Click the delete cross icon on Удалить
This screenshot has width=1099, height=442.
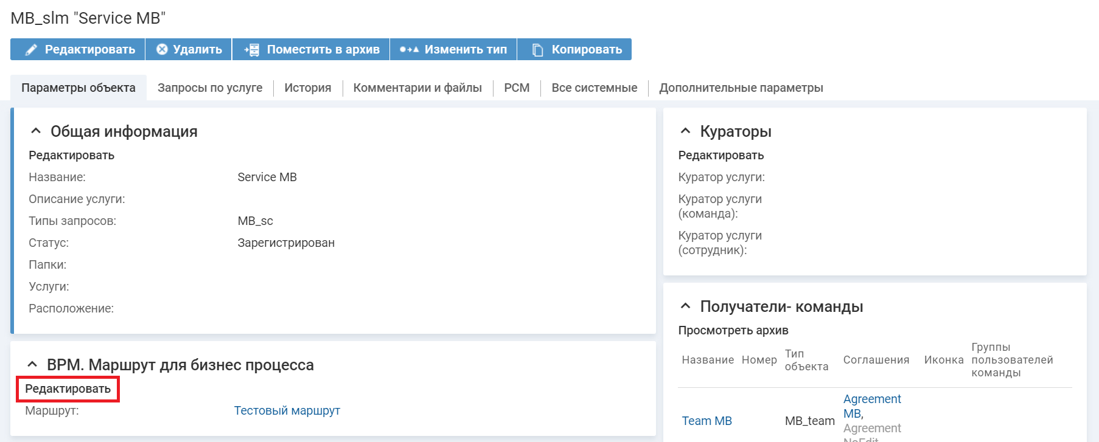162,49
